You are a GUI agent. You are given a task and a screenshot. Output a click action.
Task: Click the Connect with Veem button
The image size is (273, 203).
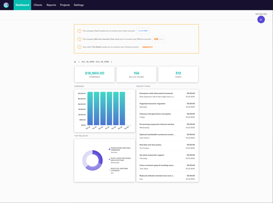pyautogui.click(x=142, y=31)
